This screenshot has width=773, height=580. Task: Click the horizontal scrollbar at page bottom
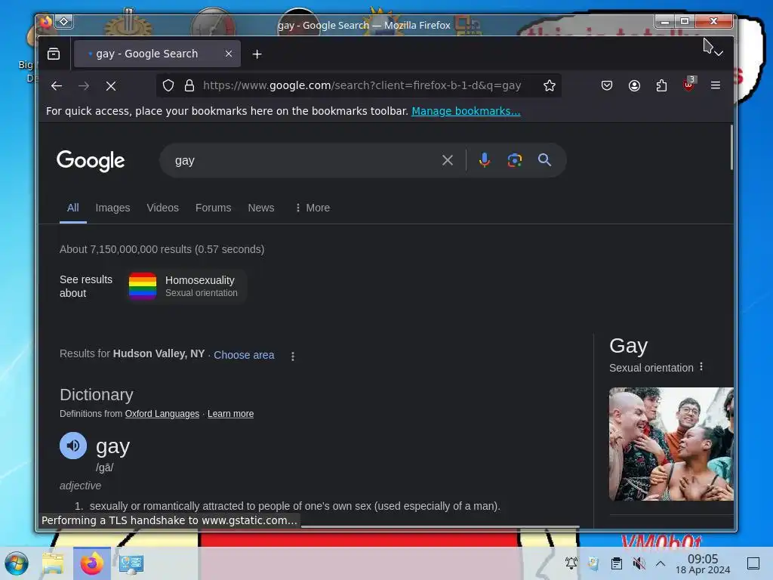[x=440, y=526]
